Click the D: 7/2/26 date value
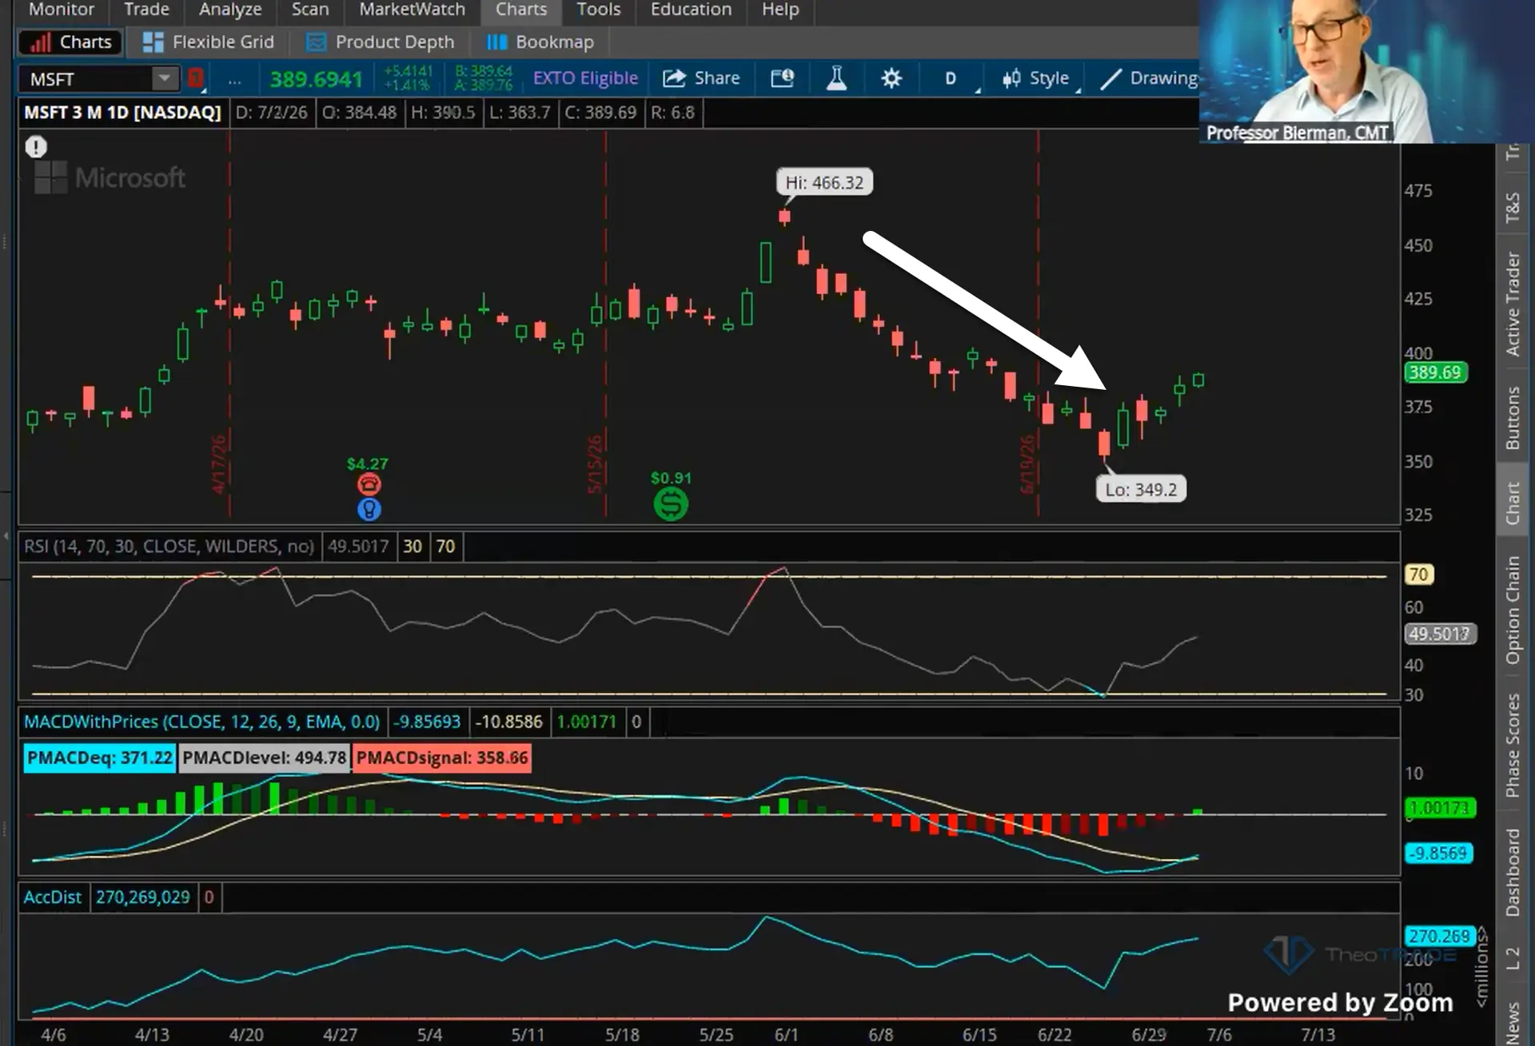This screenshot has height=1046, width=1535. (271, 113)
